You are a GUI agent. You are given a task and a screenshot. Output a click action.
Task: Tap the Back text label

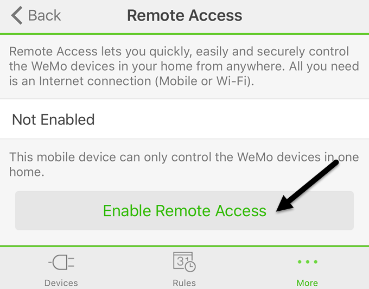[x=44, y=16]
